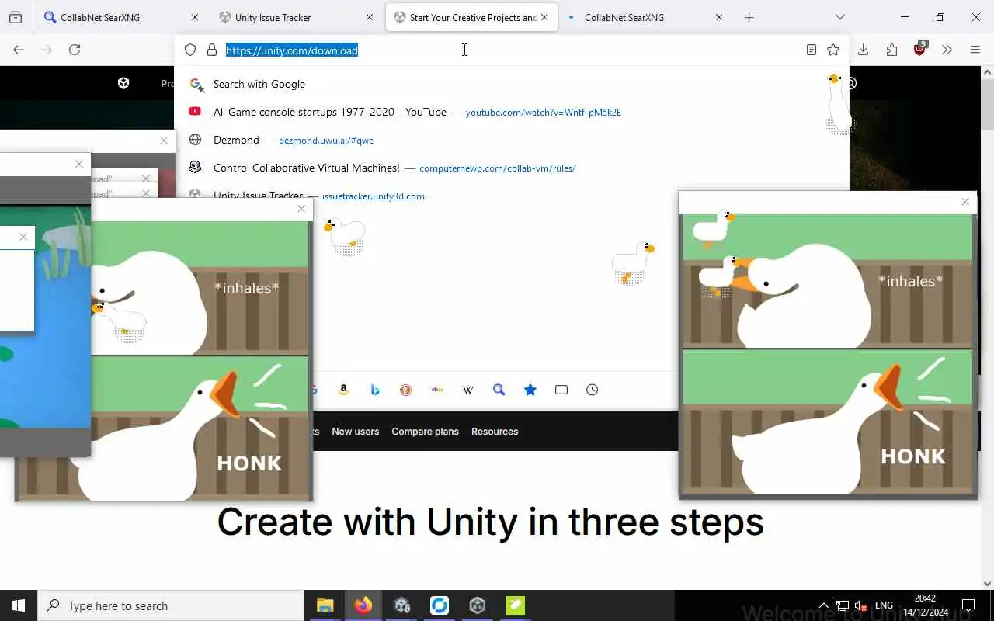Close the Unity Issue Tracker tab

pyautogui.click(x=370, y=17)
